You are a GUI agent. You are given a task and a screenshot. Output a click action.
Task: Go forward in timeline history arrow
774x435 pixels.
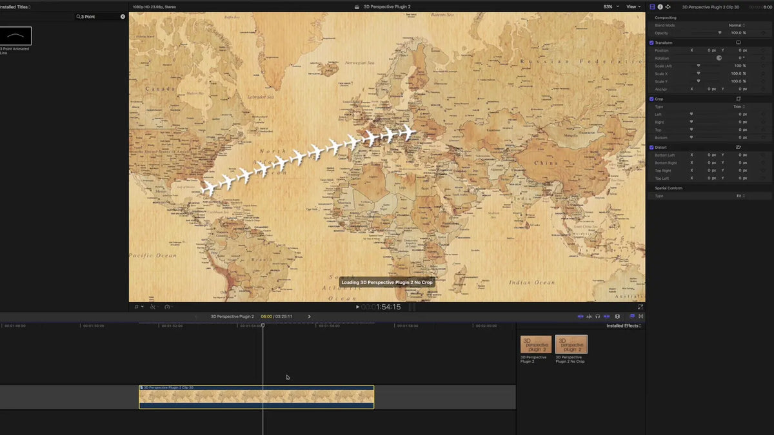click(x=309, y=316)
